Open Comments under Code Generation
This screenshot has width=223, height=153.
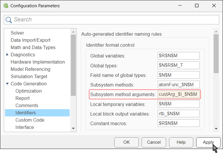[x=27, y=105]
